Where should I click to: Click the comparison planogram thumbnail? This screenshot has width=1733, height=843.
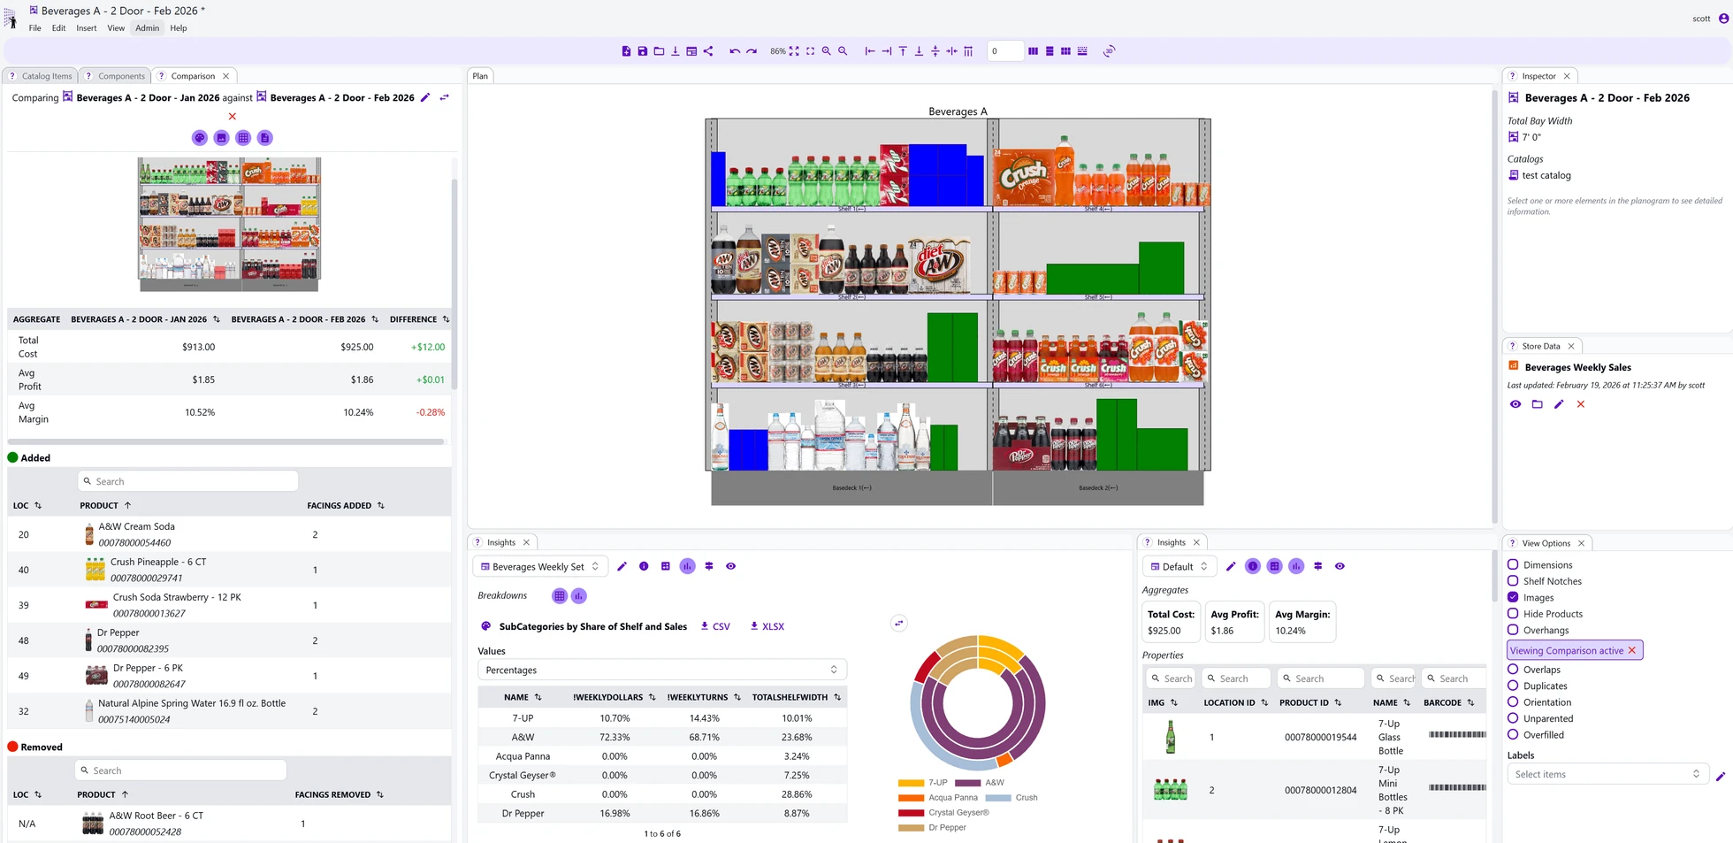(x=229, y=225)
